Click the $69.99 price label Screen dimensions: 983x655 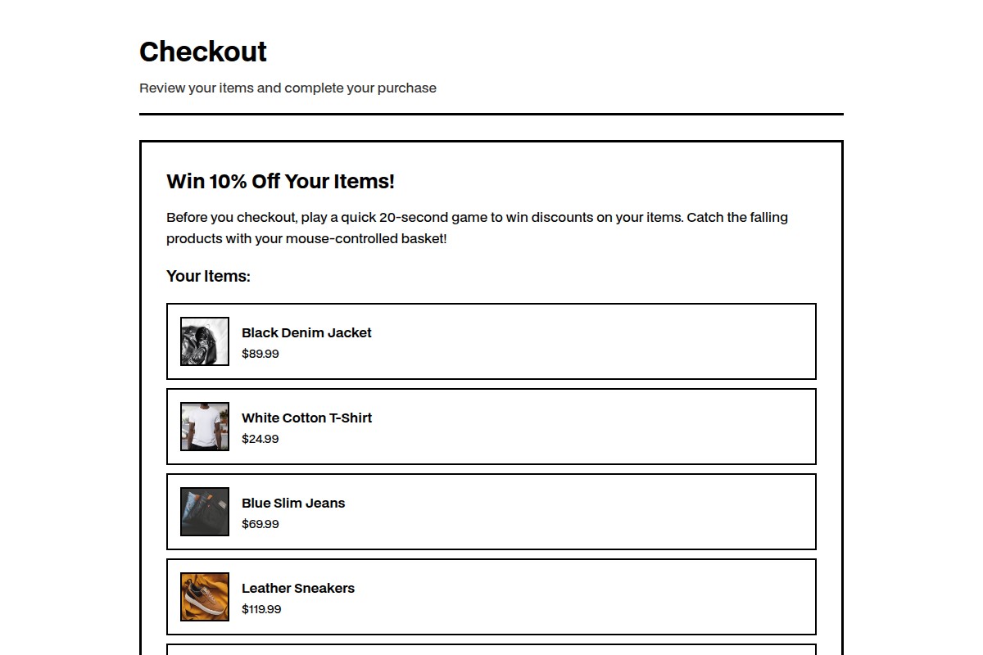click(x=260, y=524)
